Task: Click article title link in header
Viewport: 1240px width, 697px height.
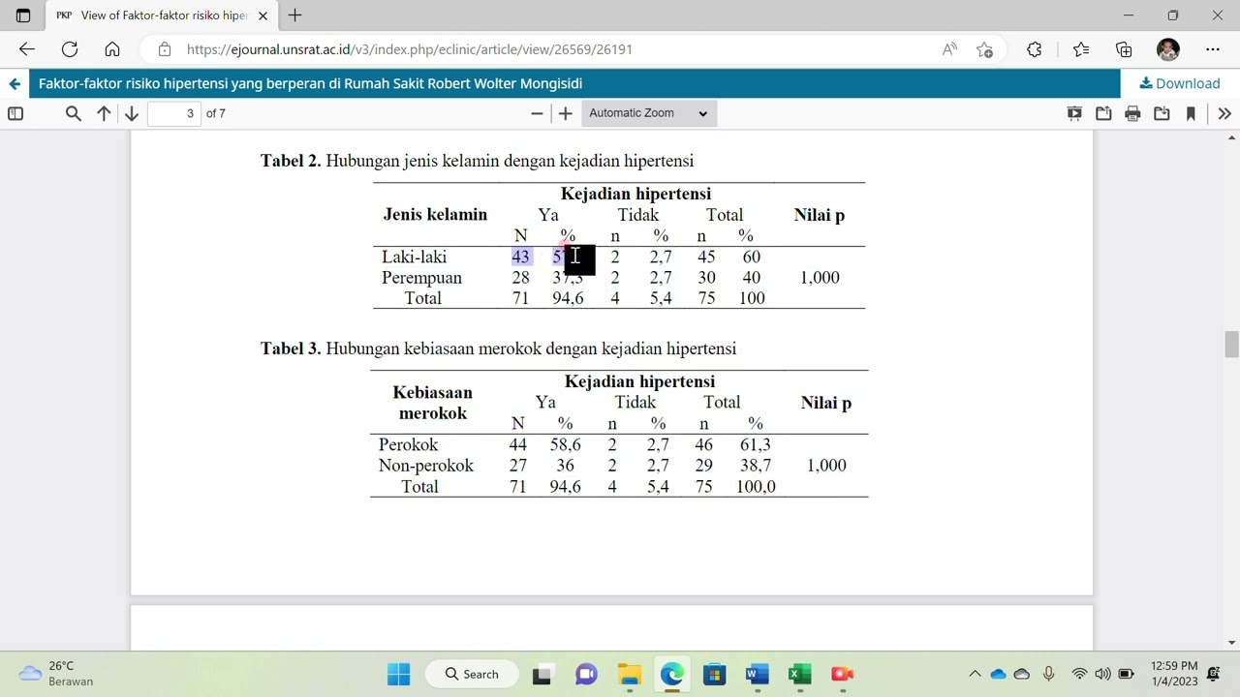Action: pos(310,83)
